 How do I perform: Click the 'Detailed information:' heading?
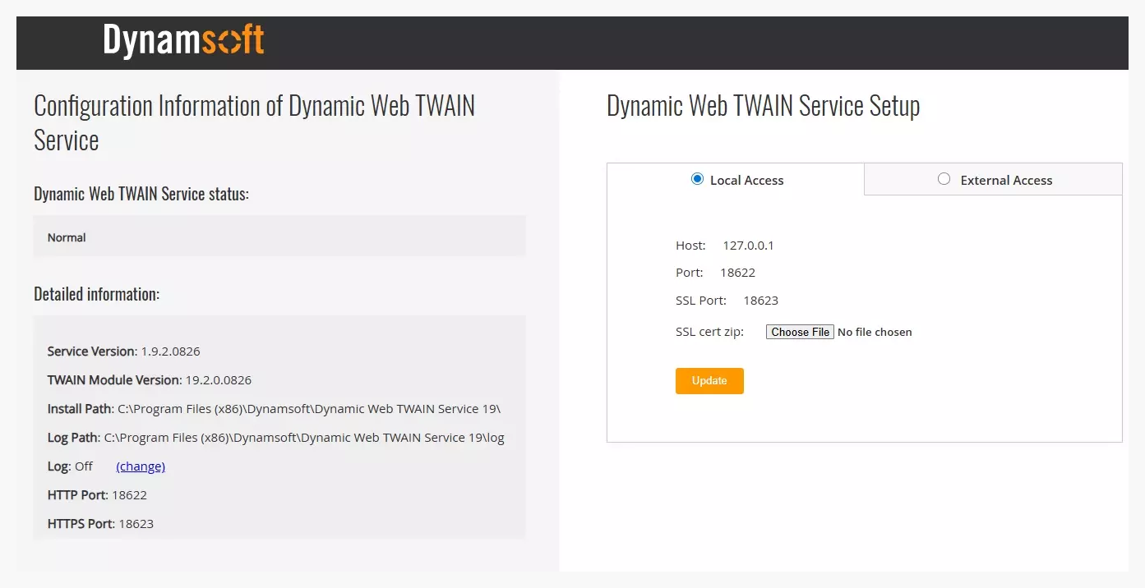[x=96, y=294]
